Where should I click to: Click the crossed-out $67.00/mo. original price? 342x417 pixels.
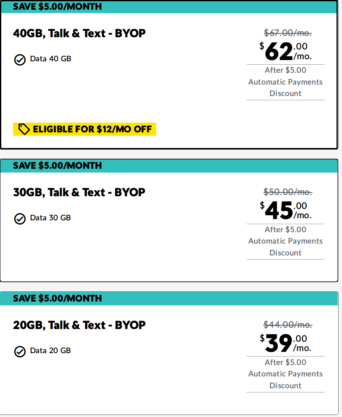pyautogui.click(x=288, y=33)
